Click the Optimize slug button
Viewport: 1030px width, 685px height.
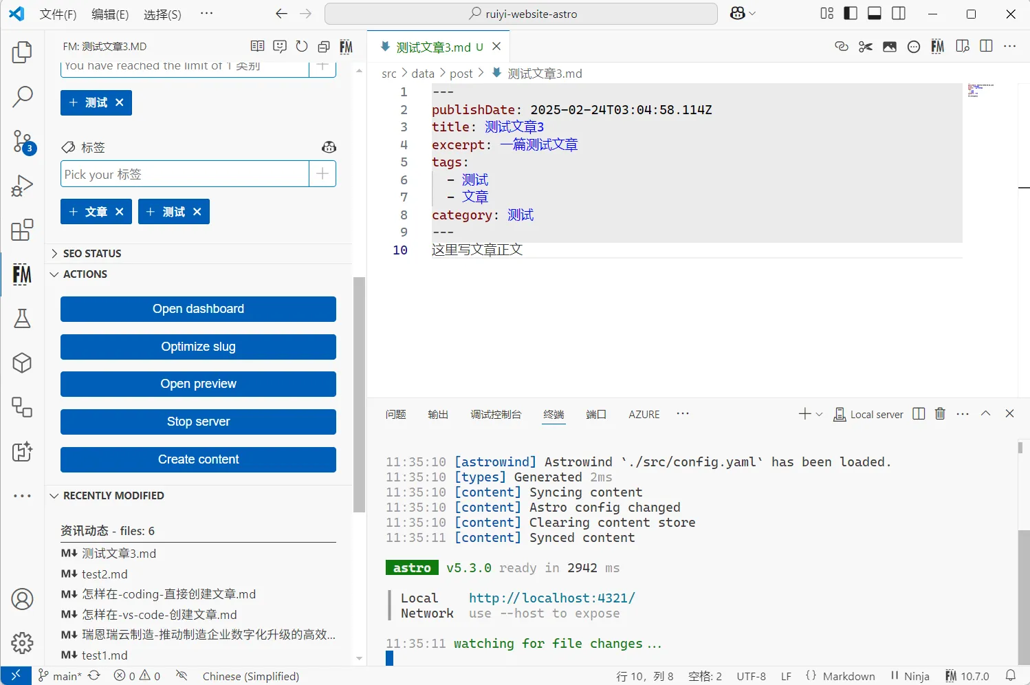[x=198, y=347]
